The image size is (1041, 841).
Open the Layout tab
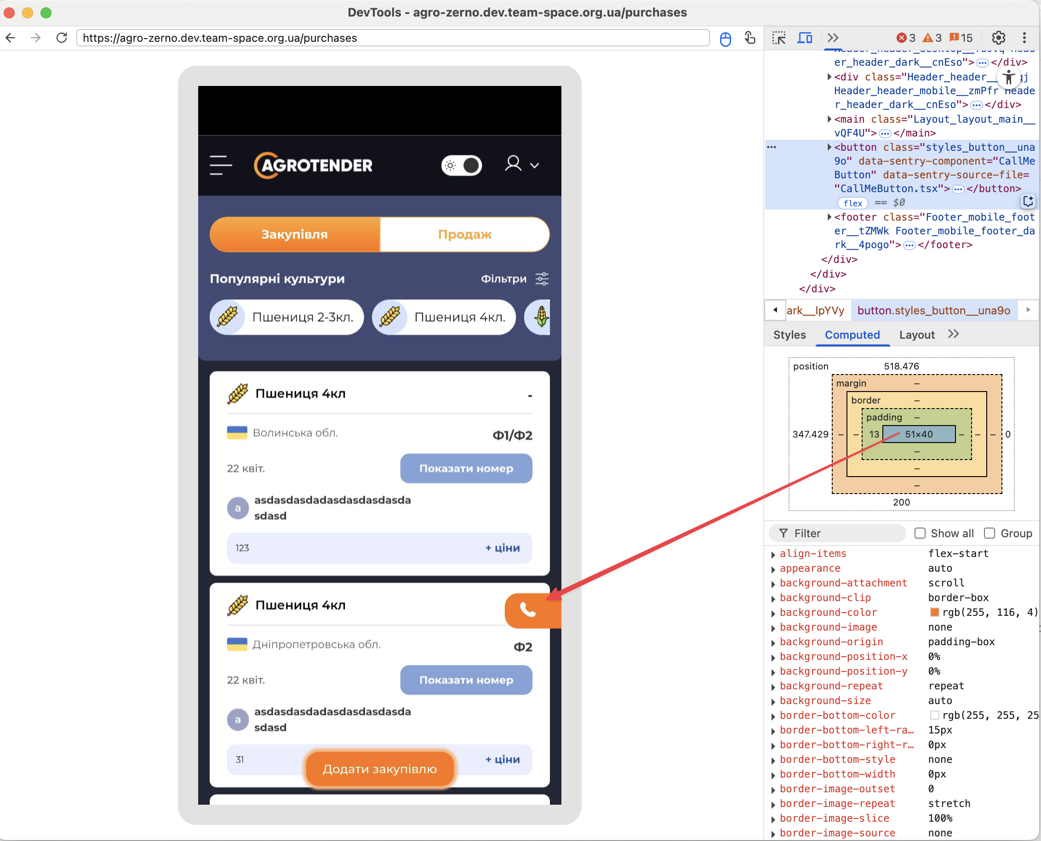coord(916,335)
